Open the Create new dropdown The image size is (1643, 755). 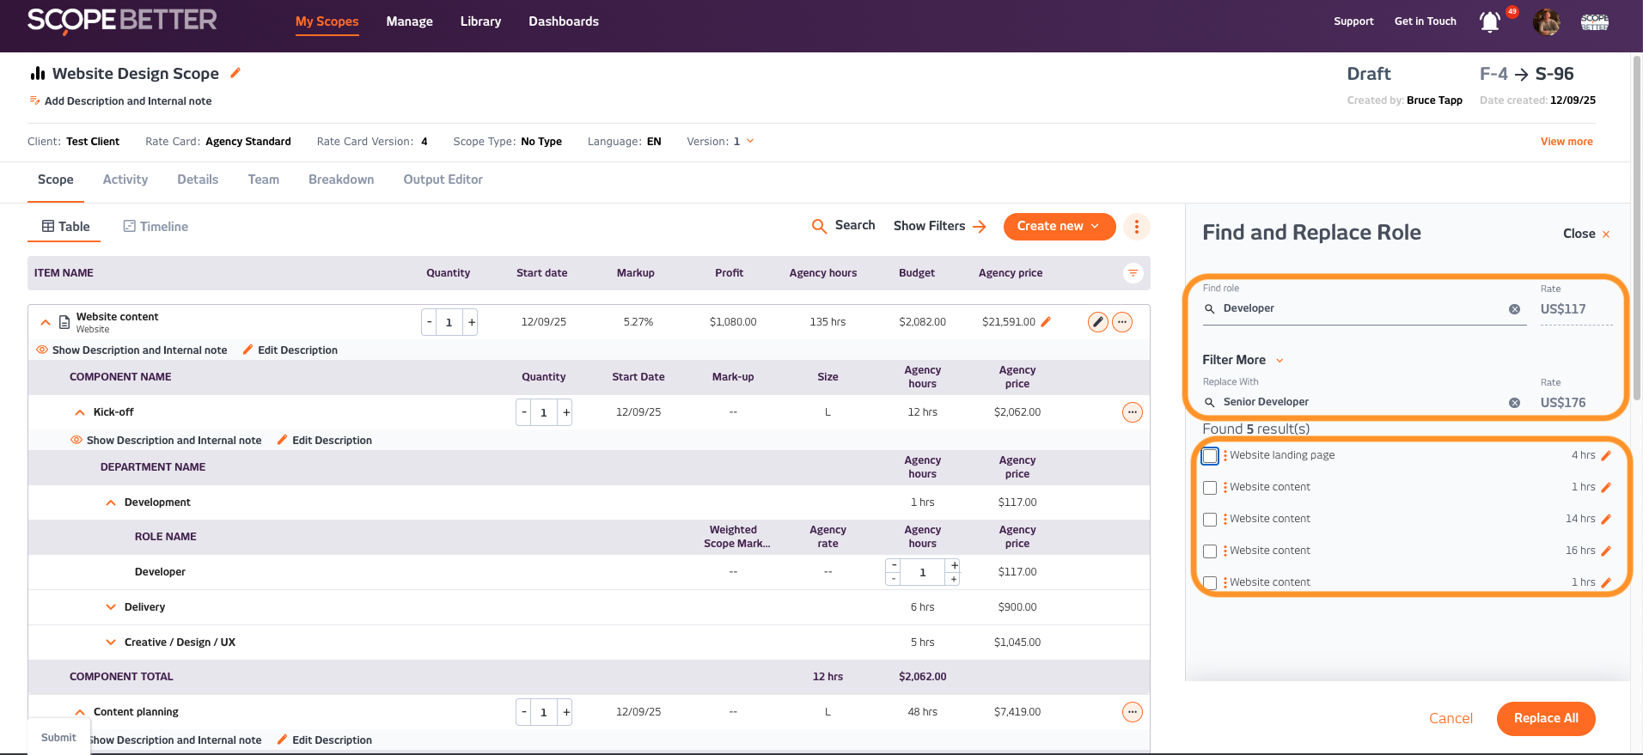click(1059, 227)
